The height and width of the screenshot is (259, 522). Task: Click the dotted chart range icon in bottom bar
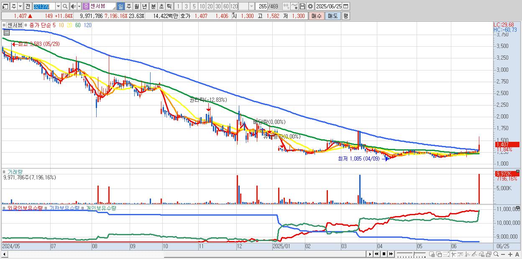[446, 254]
